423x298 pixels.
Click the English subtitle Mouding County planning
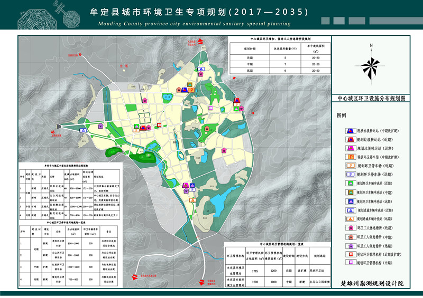tap(194, 24)
